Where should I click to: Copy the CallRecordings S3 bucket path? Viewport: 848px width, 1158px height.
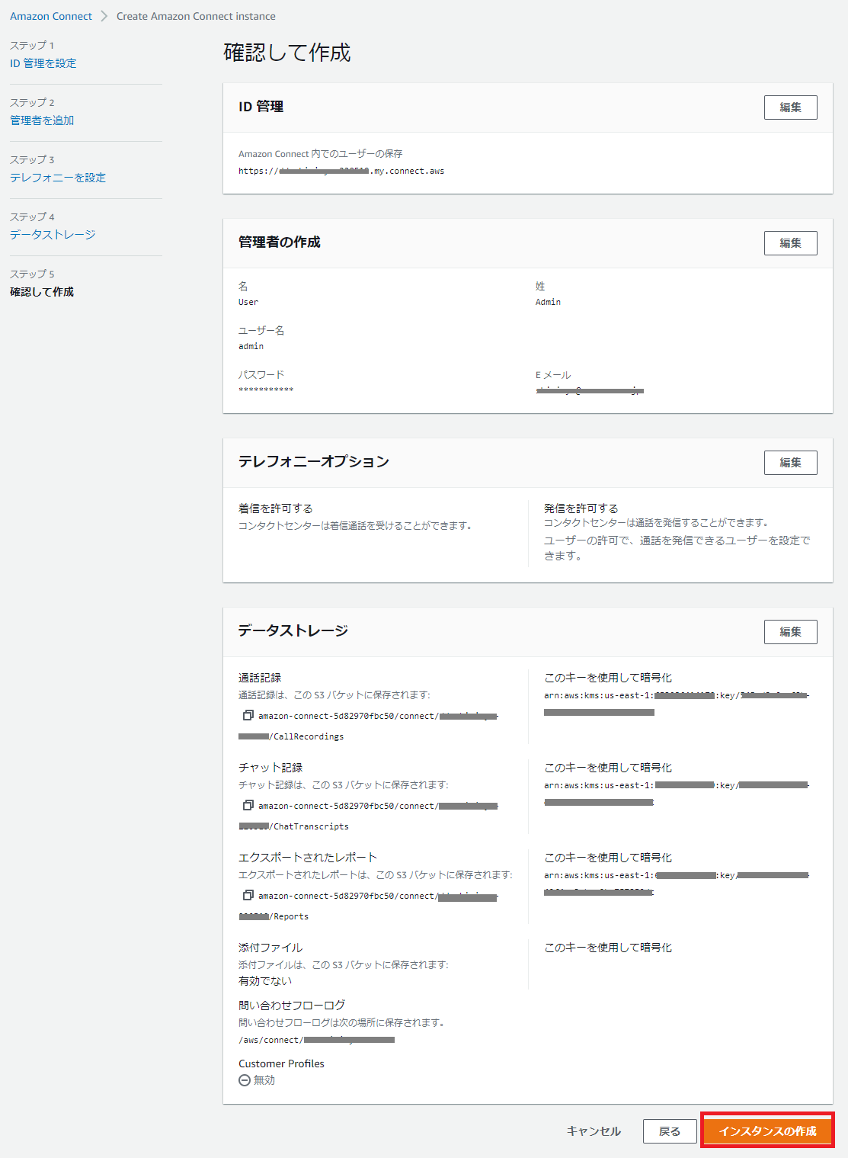(248, 715)
